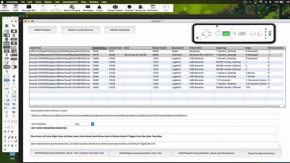Select the eraser paint tool
The image size is (290, 163).
pos(16,141)
